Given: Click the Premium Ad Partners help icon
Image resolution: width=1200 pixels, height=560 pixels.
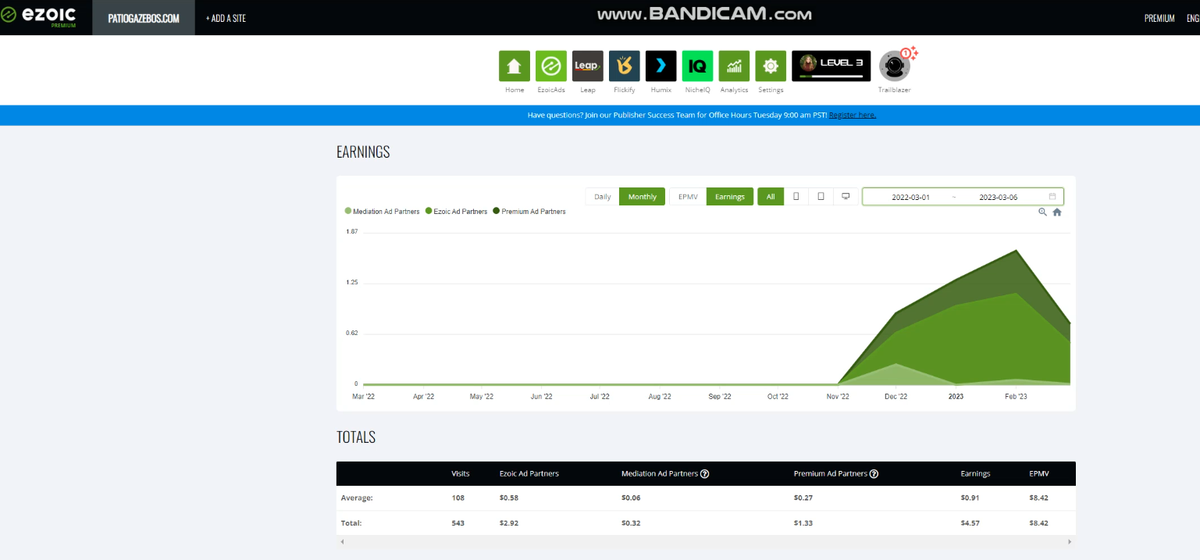Looking at the screenshot, I should coord(874,473).
